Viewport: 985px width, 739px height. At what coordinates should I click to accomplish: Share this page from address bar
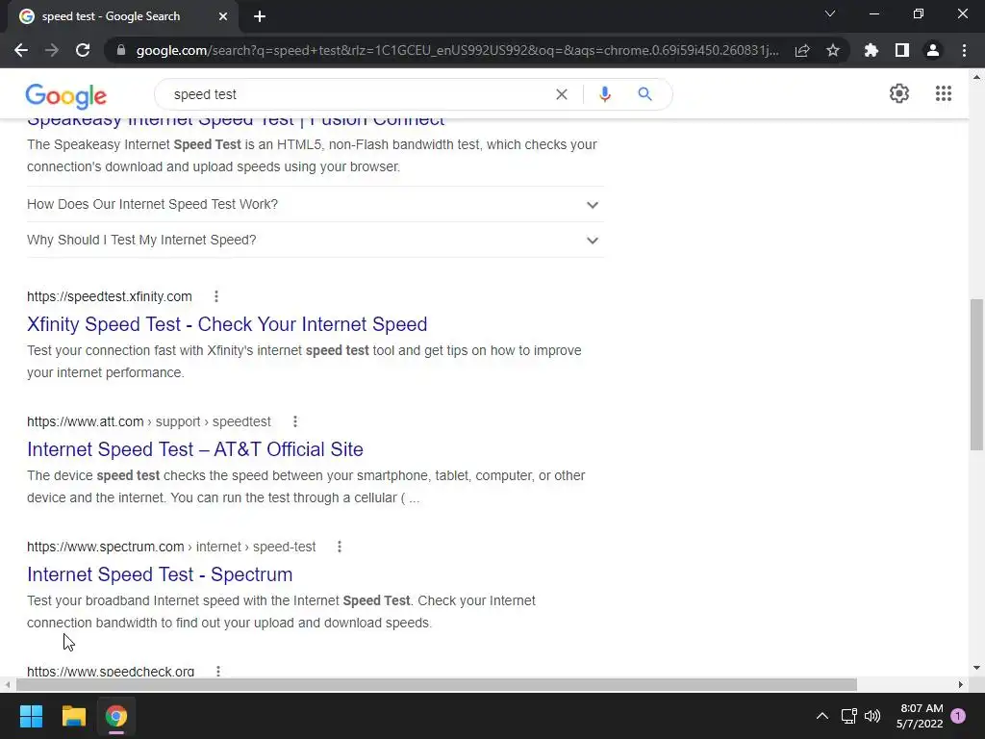point(802,50)
